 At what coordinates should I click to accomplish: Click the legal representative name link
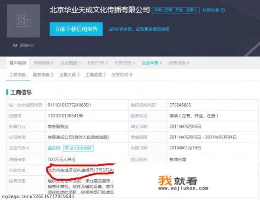(53, 148)
